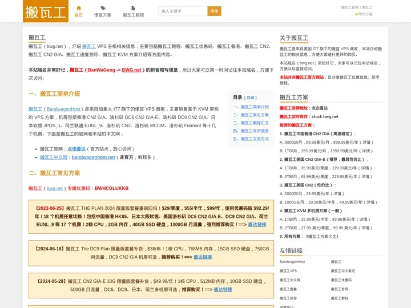
Task: Jump to 四、搬瓦工补货信息 in contents
Action: point(251,131)
